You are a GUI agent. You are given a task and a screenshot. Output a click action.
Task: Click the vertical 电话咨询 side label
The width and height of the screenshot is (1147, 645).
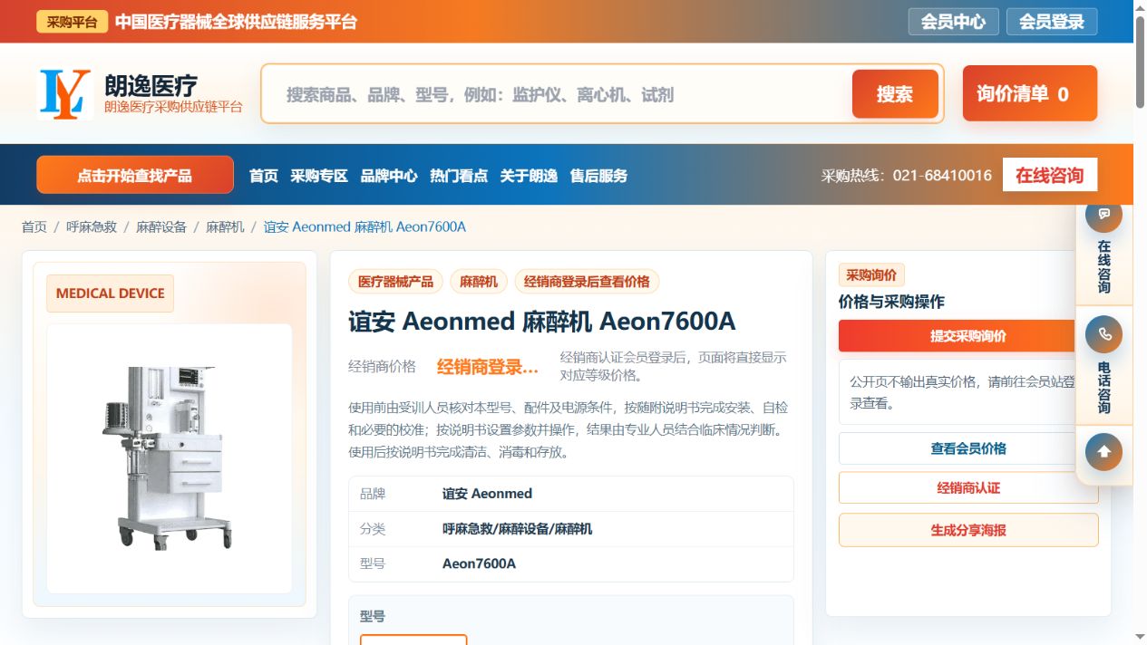tap(1103, 387)
